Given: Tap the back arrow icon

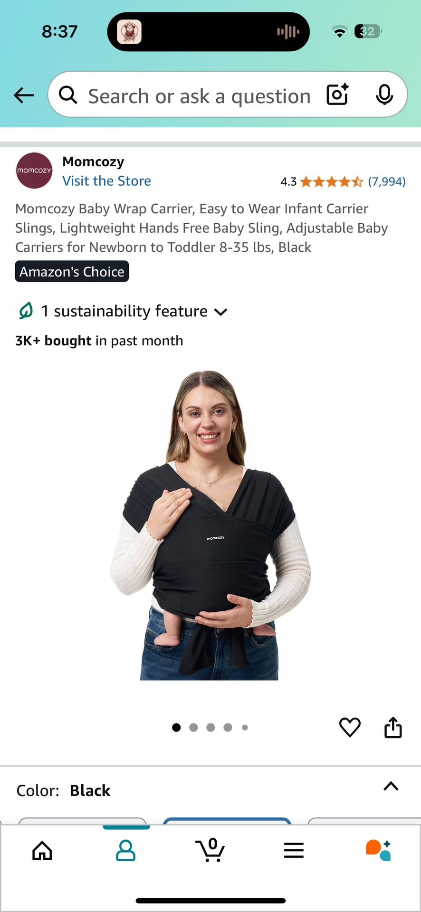Looking at the screenshot, I should point(24,95).
